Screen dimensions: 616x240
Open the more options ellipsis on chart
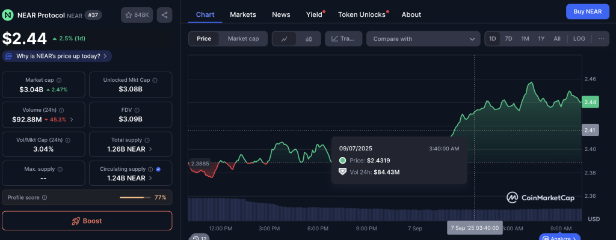[601, 38]
